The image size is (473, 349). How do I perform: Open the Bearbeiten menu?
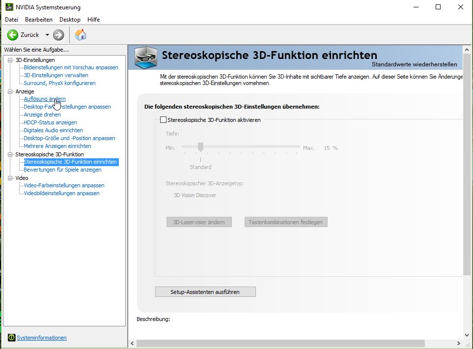click(39, 20)
